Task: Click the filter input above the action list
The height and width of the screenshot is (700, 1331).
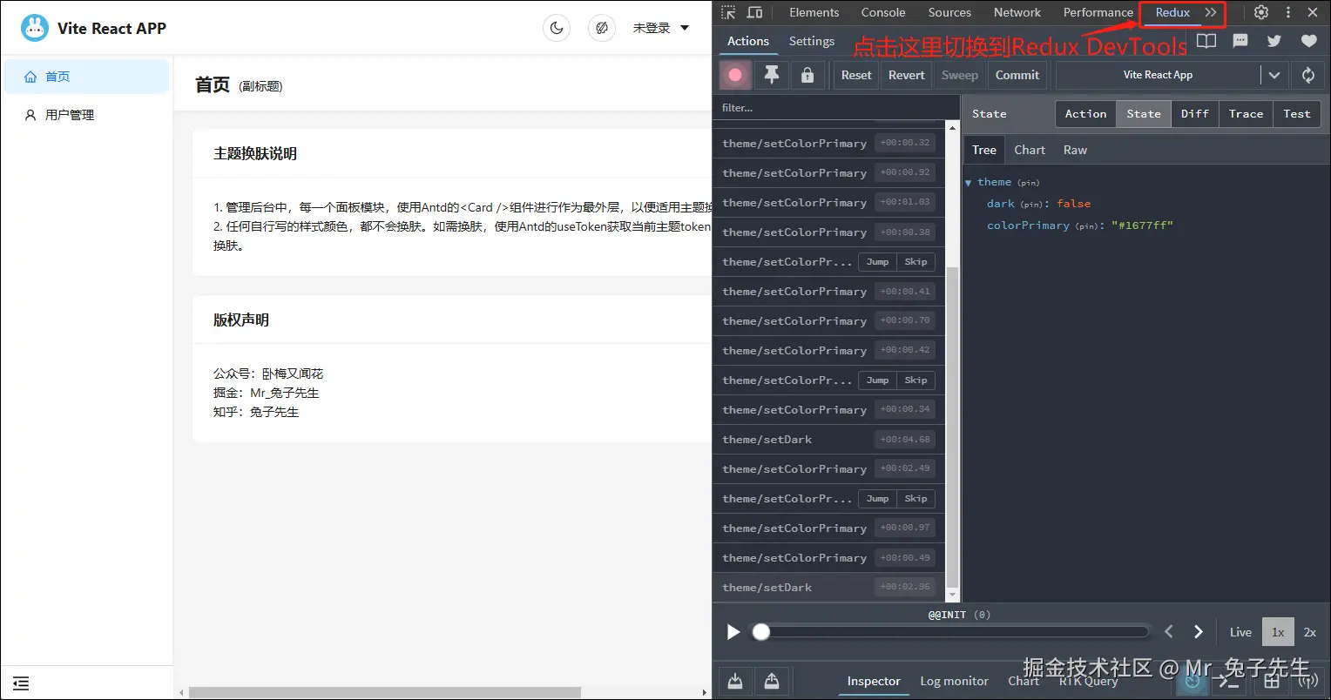Action: click(x=833, y=107)
